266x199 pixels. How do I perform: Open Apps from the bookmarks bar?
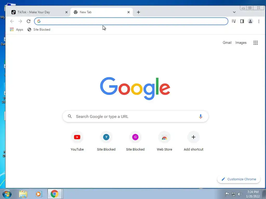17,30
